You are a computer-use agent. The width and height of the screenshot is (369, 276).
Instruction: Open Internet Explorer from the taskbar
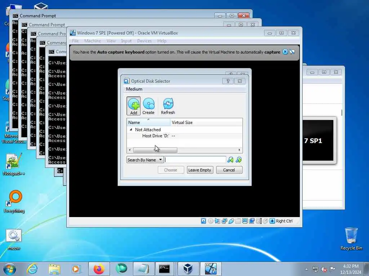pyautogui.click(x=32, y=269)
